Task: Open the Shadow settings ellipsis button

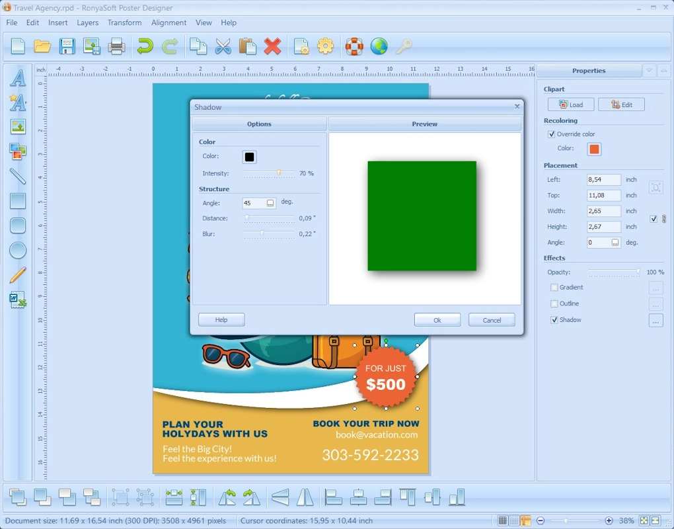Action: pos(655,321)
